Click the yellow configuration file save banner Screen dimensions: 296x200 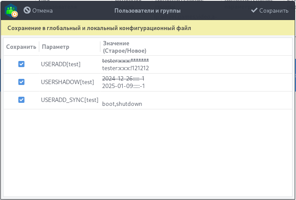[148, 28]
